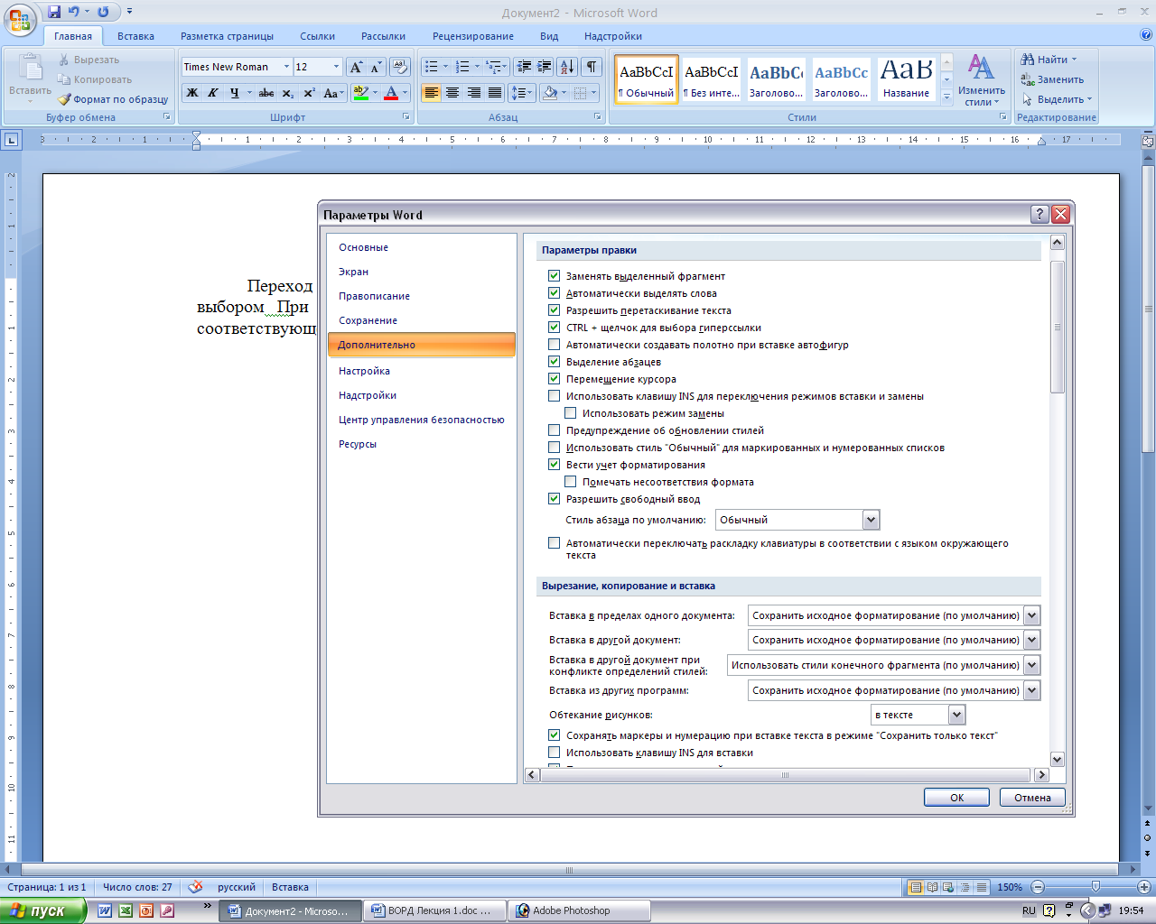Uncheck 'Заменять выделенный фрагмент' checkbox
Image resolution: width=1156 pixels, height=924 pixels.
(x=555, y=276)
